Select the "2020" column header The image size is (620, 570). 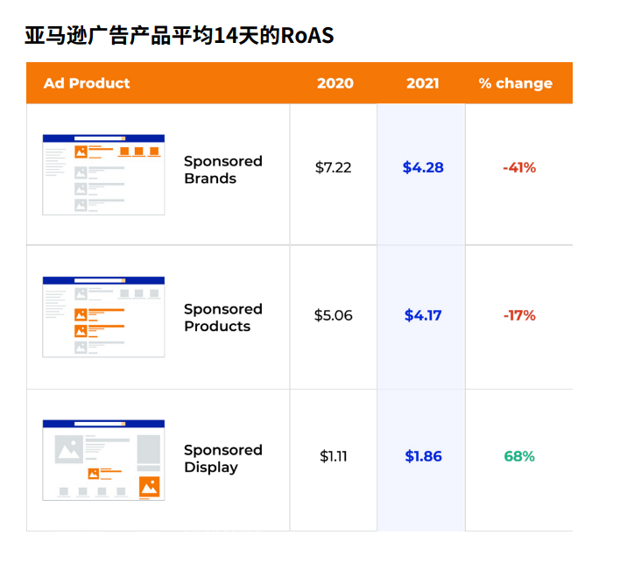tap(335, 83)
